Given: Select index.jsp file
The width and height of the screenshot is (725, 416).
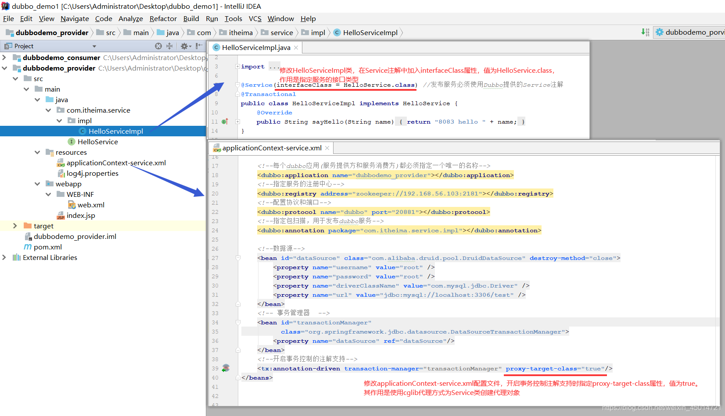Looking at the screenshot, I should 81,215.
